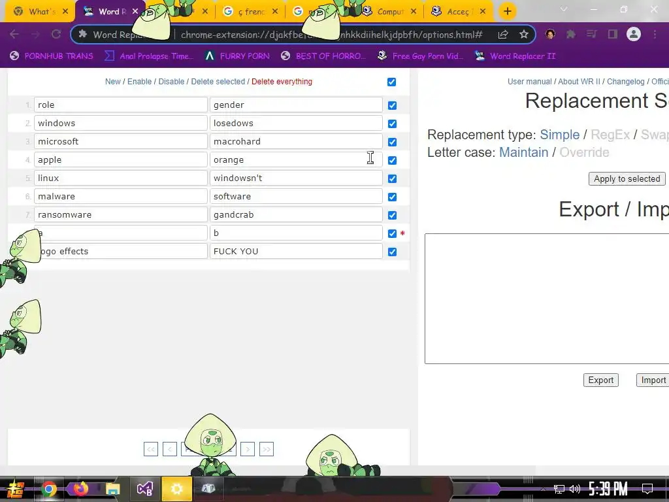Uncheck the ransomware to gandcrab replacement
The height and width of the screenshot is (502, 669).
click(392, 215)
